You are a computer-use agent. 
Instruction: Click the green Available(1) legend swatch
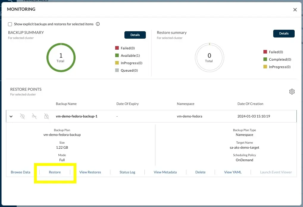[x=117, y=55]
